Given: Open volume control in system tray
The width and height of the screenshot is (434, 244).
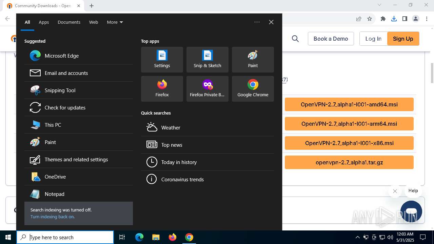Looking at the screenshot, I should coord(390,237).
